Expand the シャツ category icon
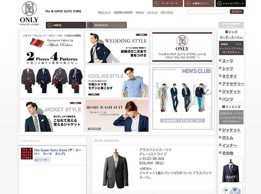Image resolution: width=261 pixels, height=194 pixels. point(220,68)
